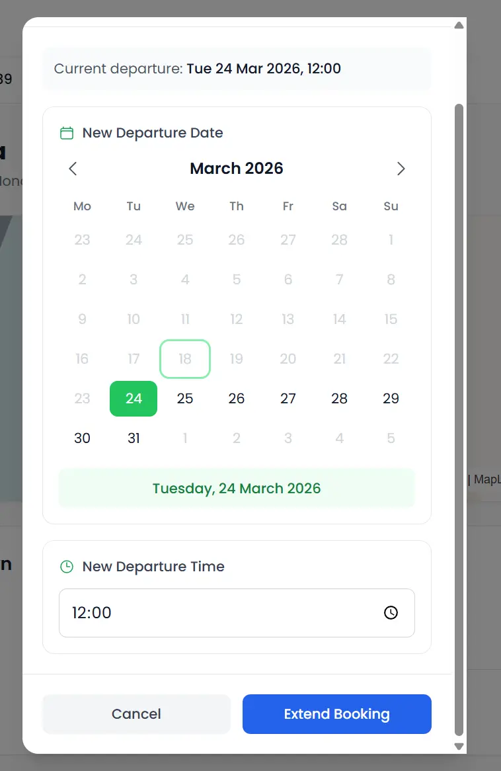Click the calendar icon beside New Departure Date
The height and width of the screenshot is (771, 501).
coord(66,132)
